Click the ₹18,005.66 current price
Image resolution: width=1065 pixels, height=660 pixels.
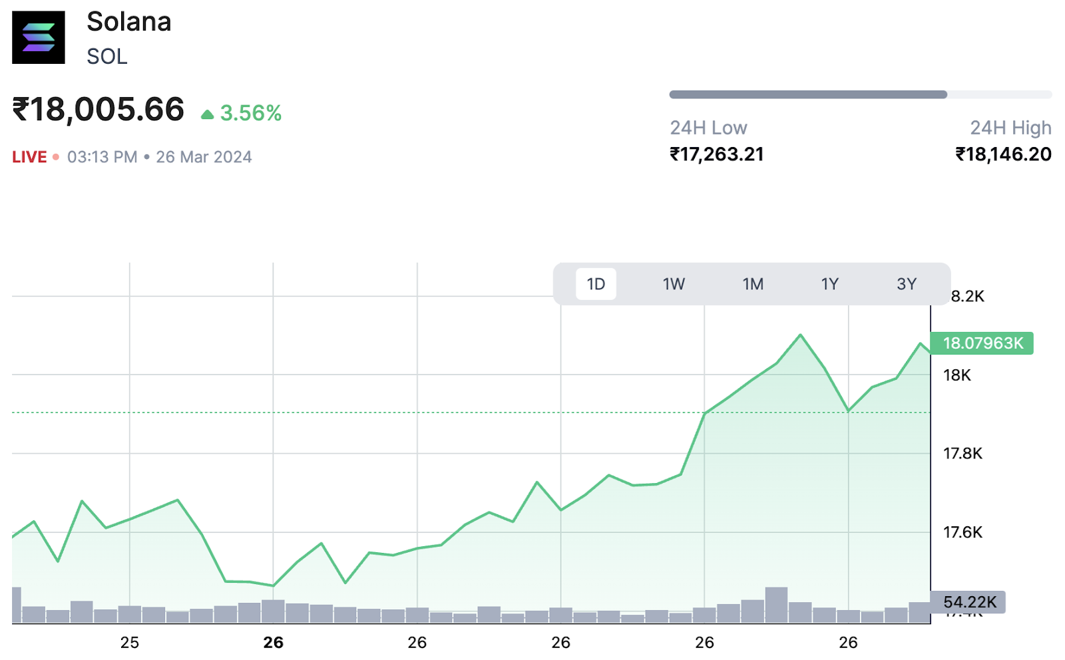[99, 110]
